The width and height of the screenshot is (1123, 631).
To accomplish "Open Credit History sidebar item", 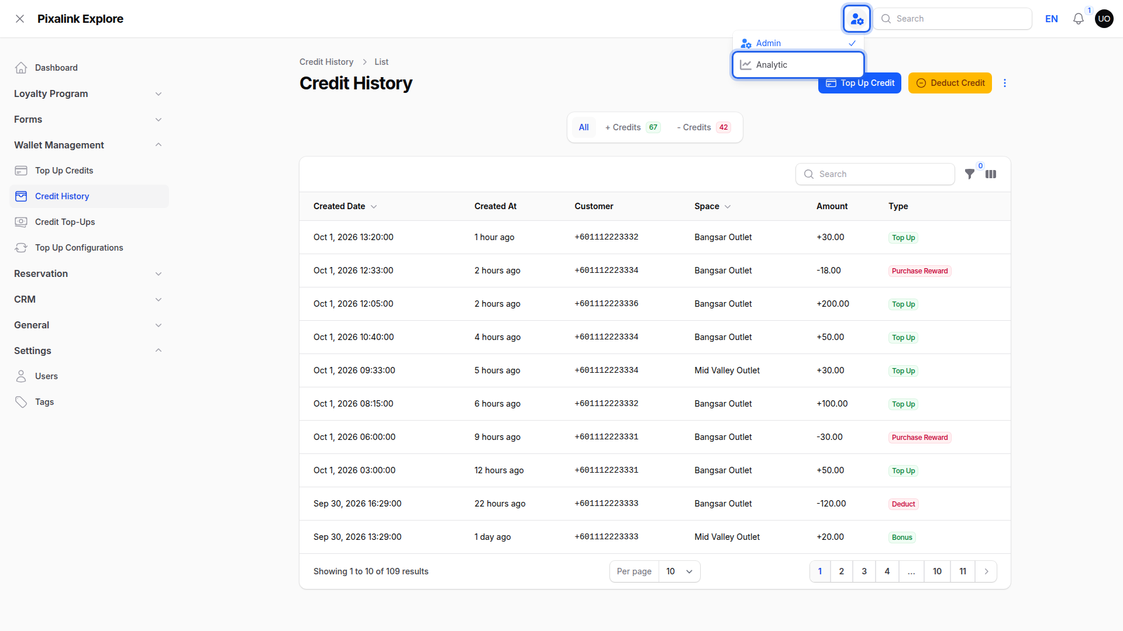I will (x=89, y=196).
